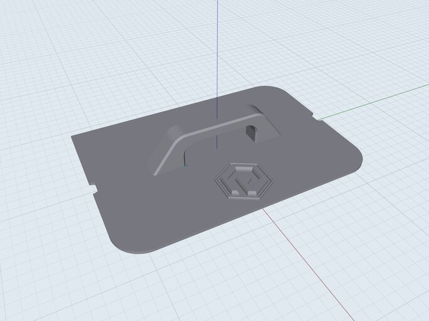Select the notch on the plate's right edge
The height and width of the screenshot is (321, 429).
pos(317,117)
